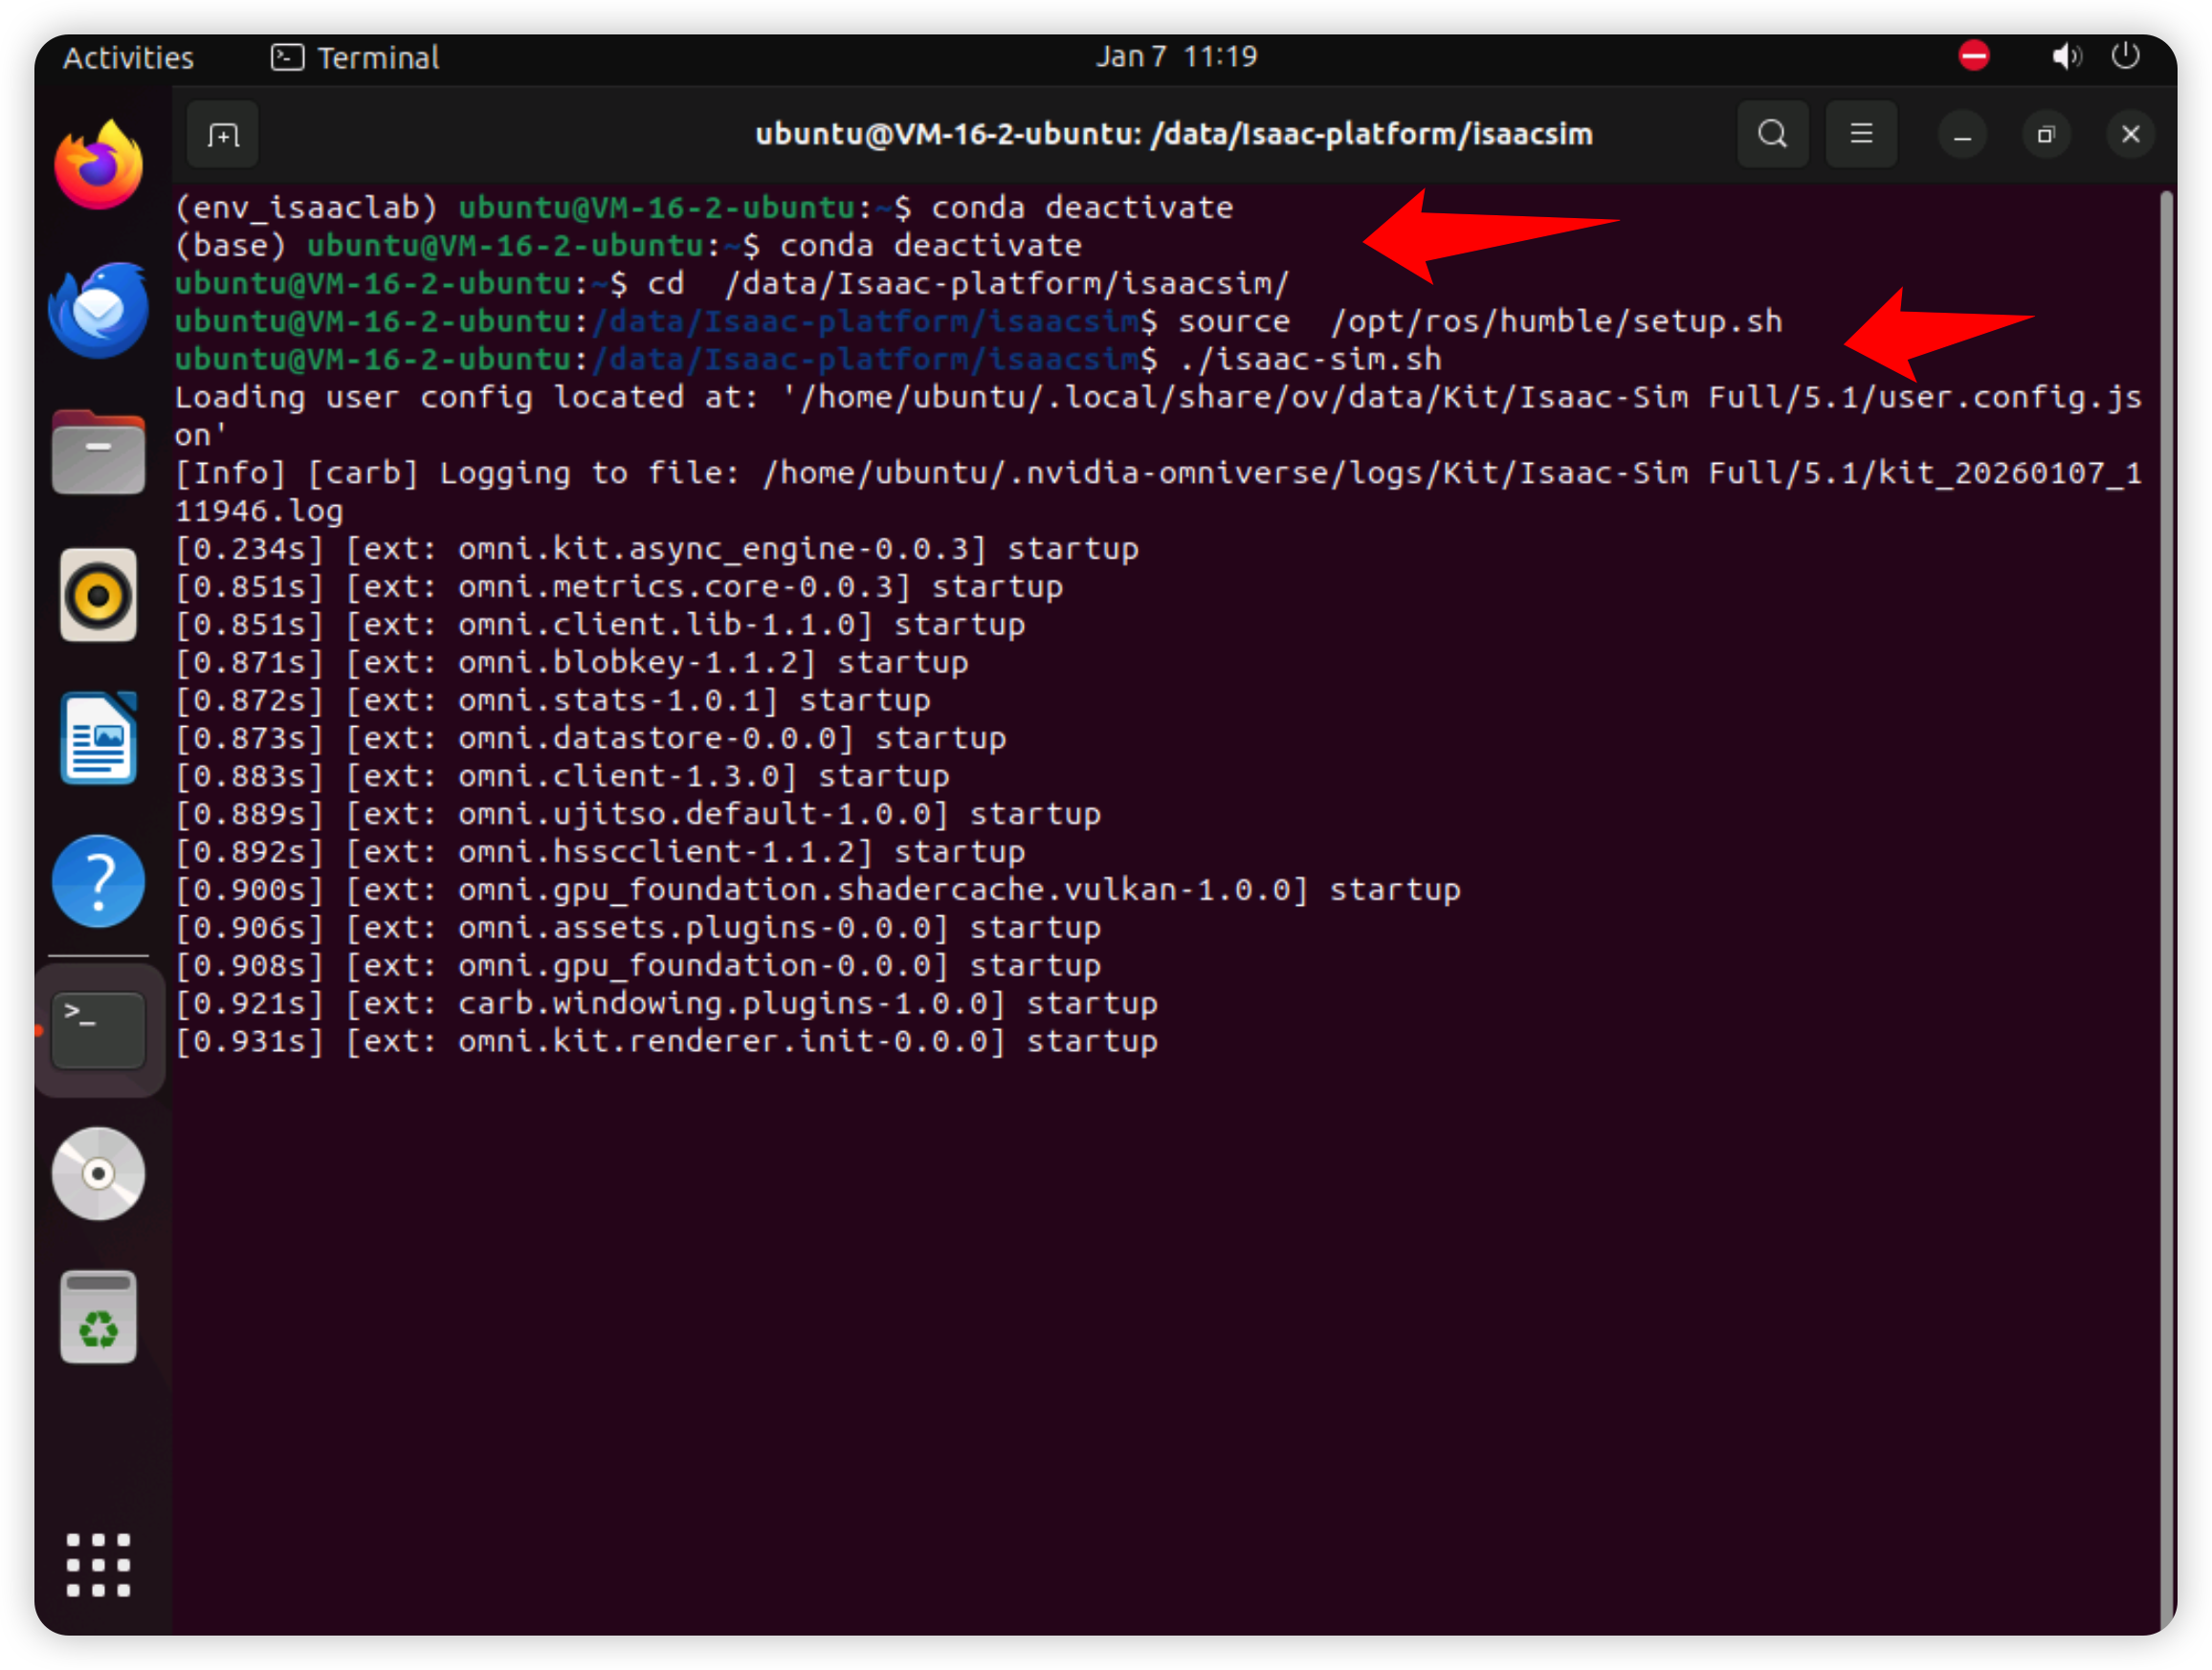
Task: Open volume control in system tray
Action: pos(2065,57)
